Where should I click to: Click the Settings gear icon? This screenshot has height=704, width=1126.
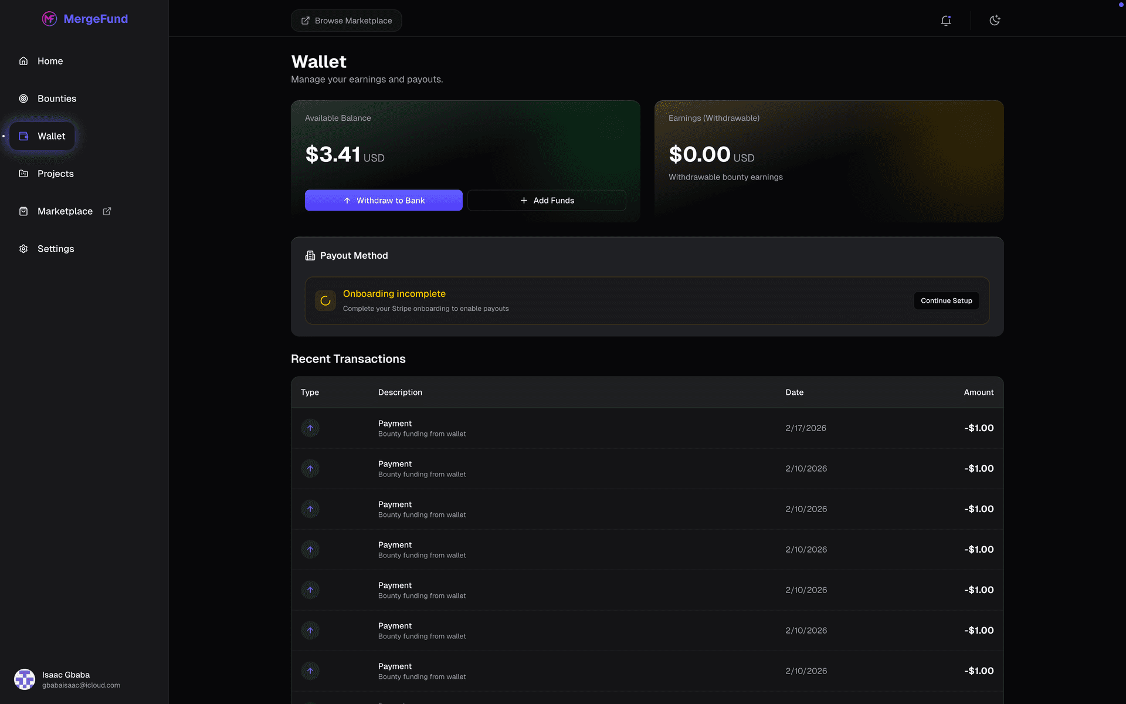point(23,249)
